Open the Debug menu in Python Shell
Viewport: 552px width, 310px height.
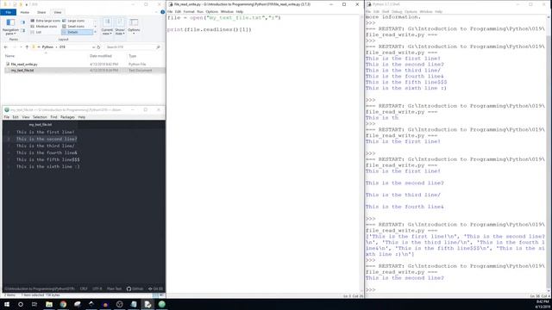[397, 11]
